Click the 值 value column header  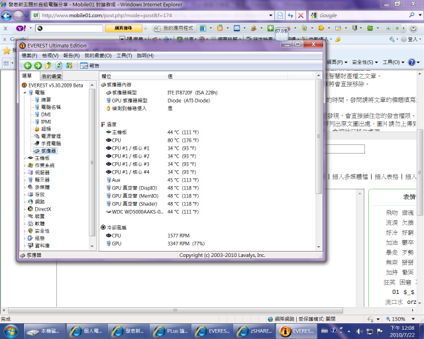tap(227, 76)
